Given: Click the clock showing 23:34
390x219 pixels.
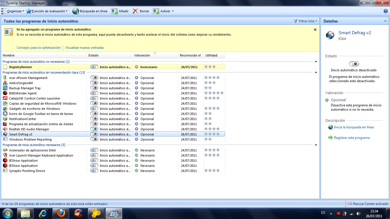Looking at the screenshot, I should (374, 211).
